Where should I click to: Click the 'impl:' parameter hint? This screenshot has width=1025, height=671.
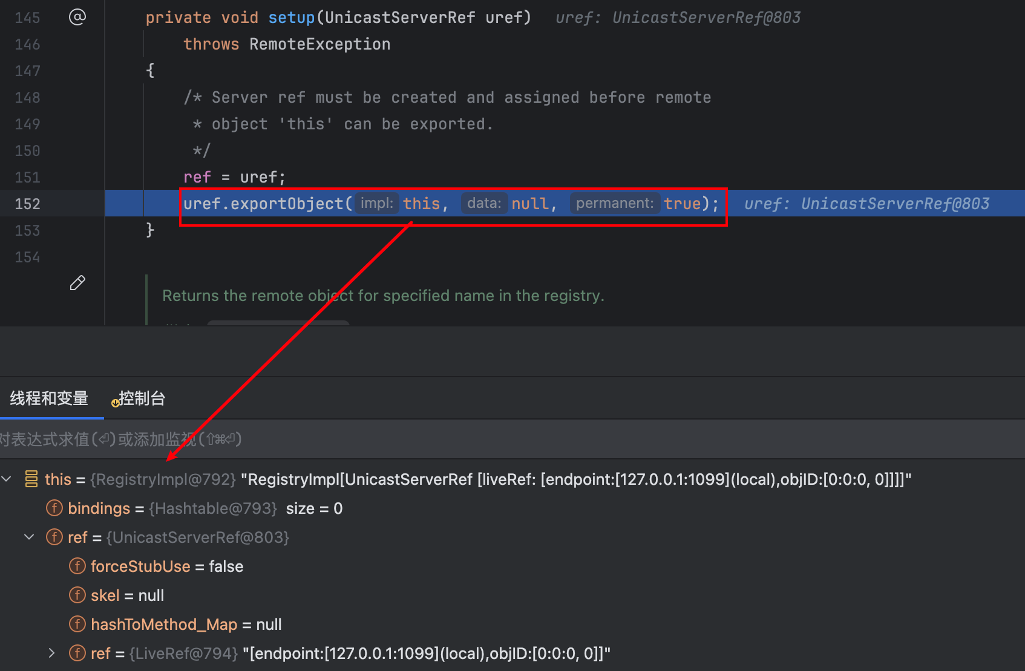coord(377,203)
